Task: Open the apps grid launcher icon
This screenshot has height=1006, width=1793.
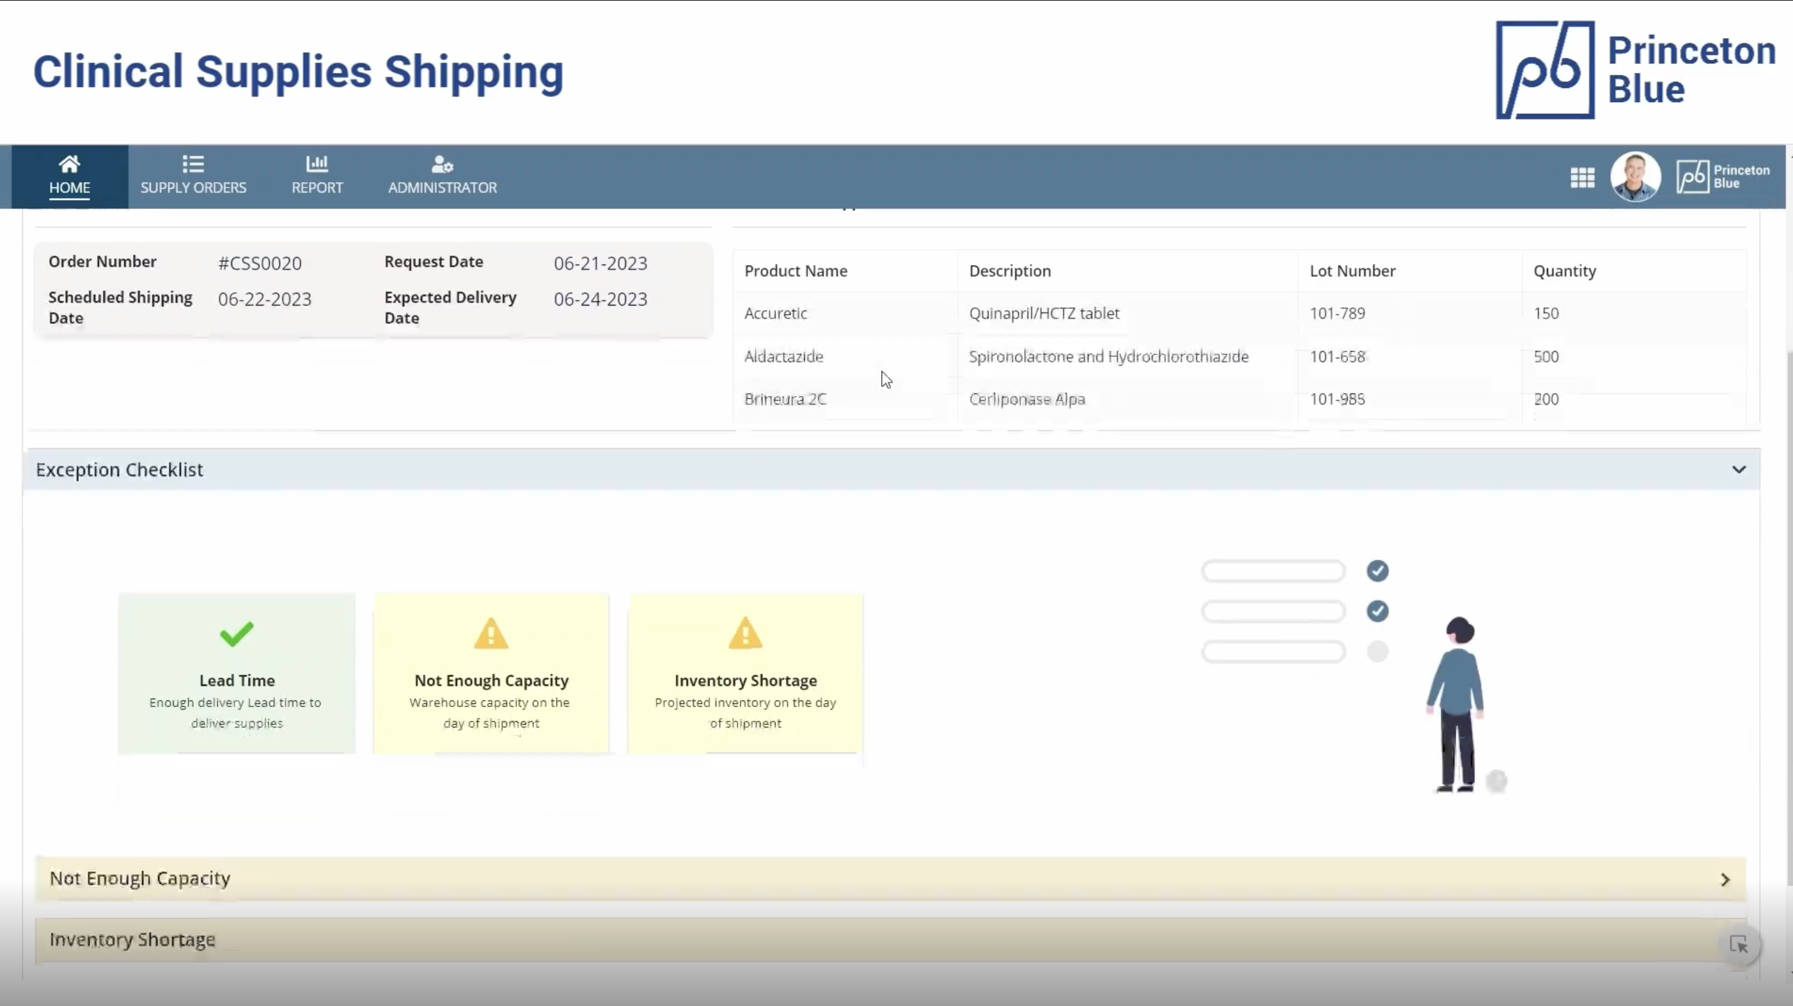Action: coord(1582,178)
